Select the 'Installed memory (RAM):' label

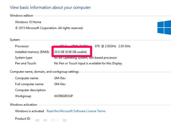point(32,52)
